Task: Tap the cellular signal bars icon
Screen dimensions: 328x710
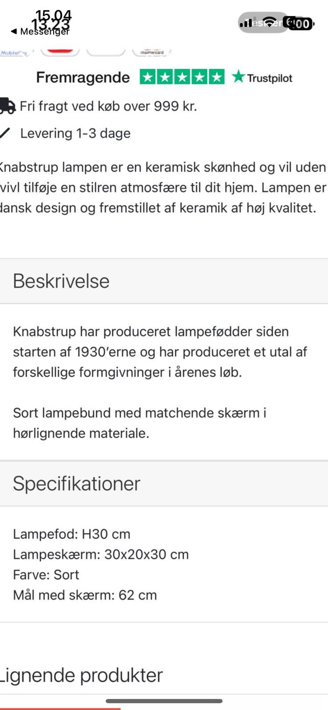Action: [x=246, y=23]
